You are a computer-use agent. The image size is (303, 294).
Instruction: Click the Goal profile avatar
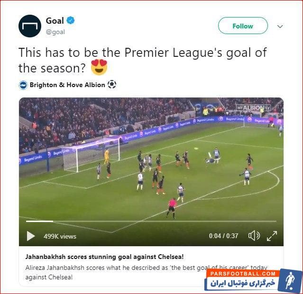click(30, 26)
